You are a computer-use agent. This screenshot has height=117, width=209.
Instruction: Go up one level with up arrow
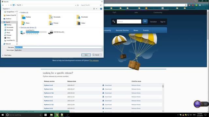(x=11, y=5)
